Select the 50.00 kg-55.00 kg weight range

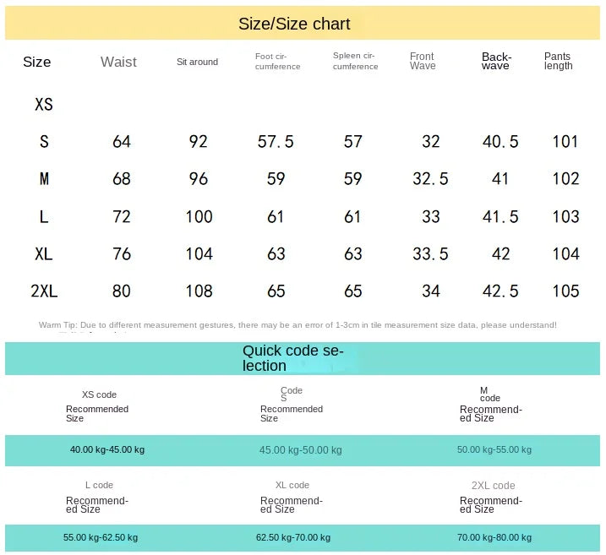pos(494,449)
